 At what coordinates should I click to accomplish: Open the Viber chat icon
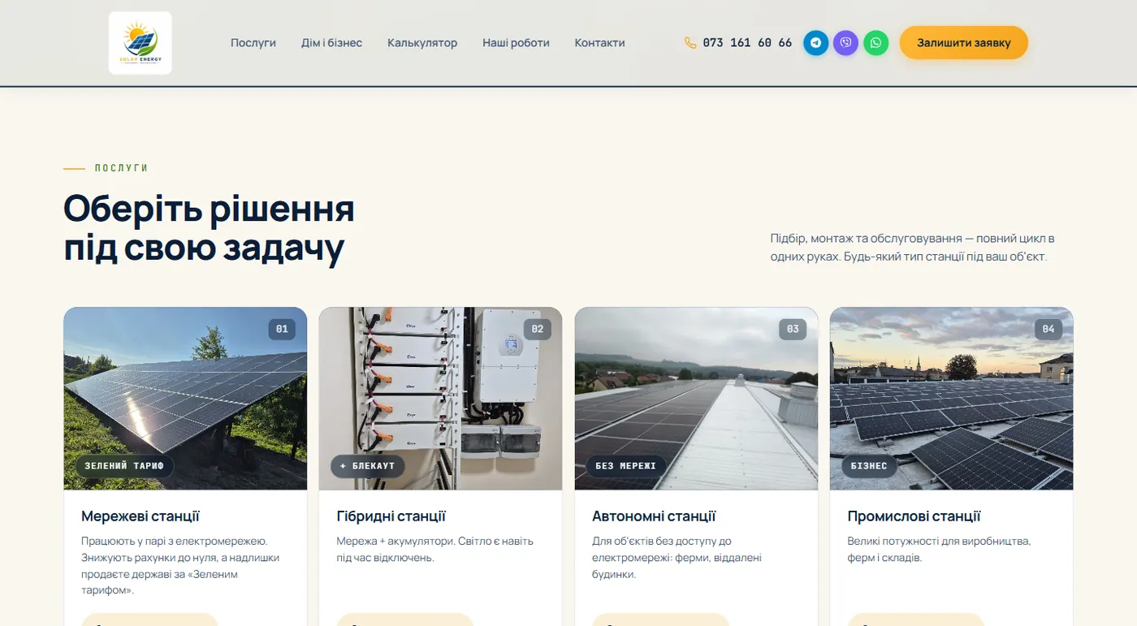click(846, 43)
